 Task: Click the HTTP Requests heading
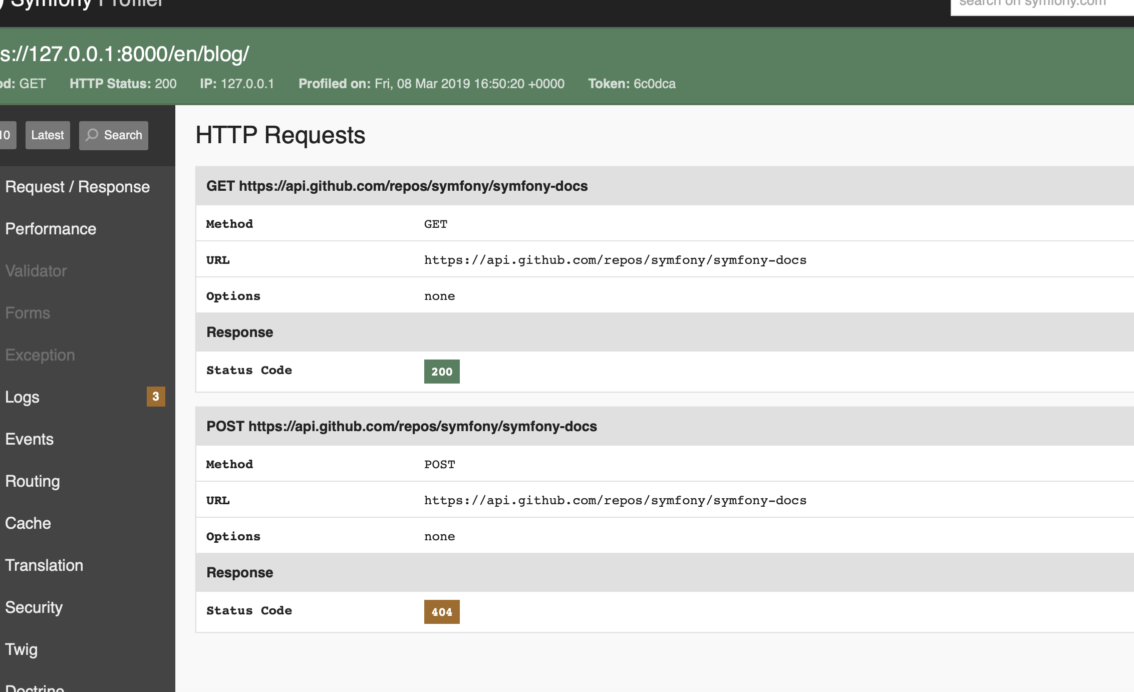coord(280,135)
